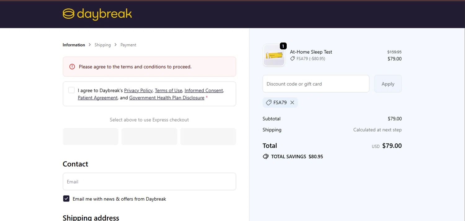The width and height of the screenshot is (465, 221).
Task: Click the USD currency label
Action: tap(376, 147)
